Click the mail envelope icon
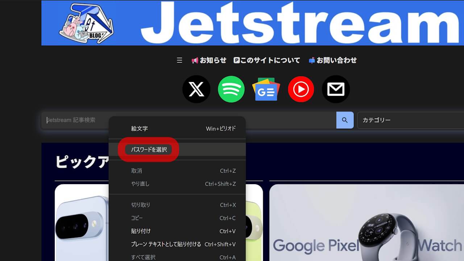Screen dimensions: 464x261 pos(336,89)
